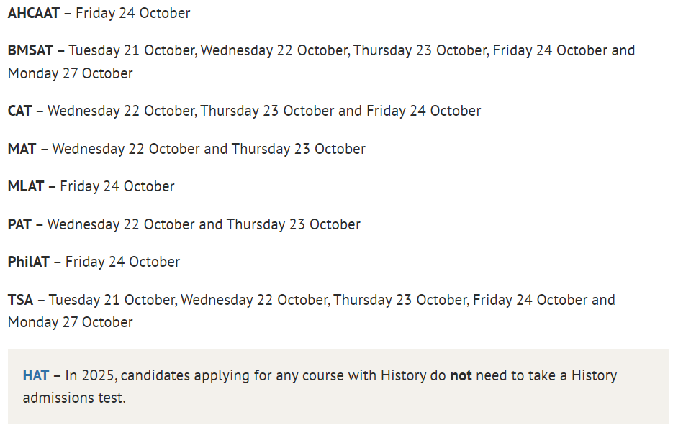
Task: Click 'Tuesday 21 October' in the BMSAT line
Action: [132, 50]
